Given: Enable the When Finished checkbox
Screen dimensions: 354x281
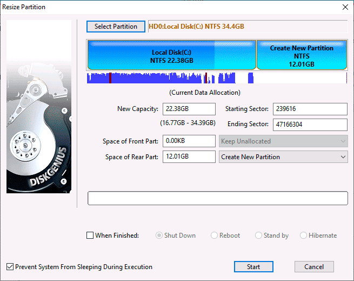Looking at the screenshot, I should (x=90, y=236).
